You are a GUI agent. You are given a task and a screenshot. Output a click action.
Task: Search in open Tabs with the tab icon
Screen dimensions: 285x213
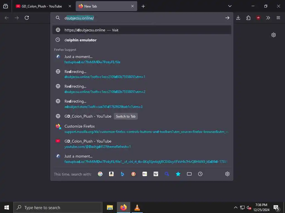(x=189, y=174)
